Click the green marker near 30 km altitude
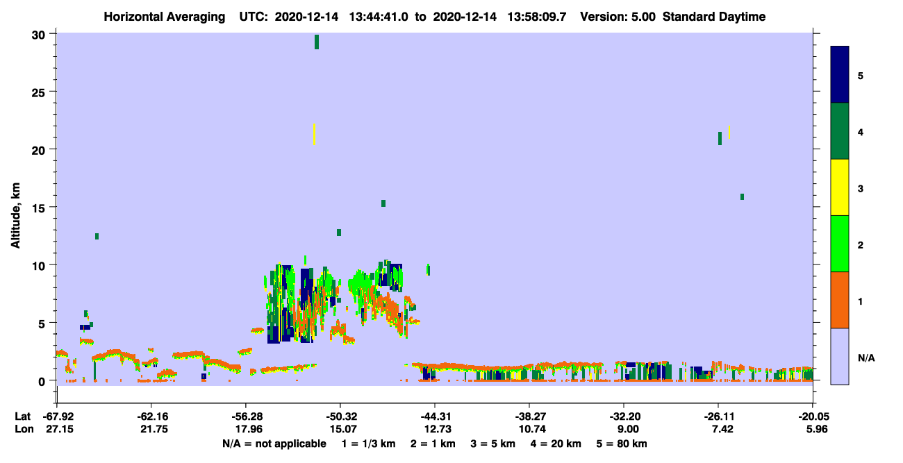The height and width of the screenshot is (463, 903). pos(317,42)
